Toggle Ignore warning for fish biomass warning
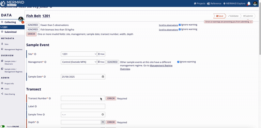261x128 pixels. (x=180, y=29)
